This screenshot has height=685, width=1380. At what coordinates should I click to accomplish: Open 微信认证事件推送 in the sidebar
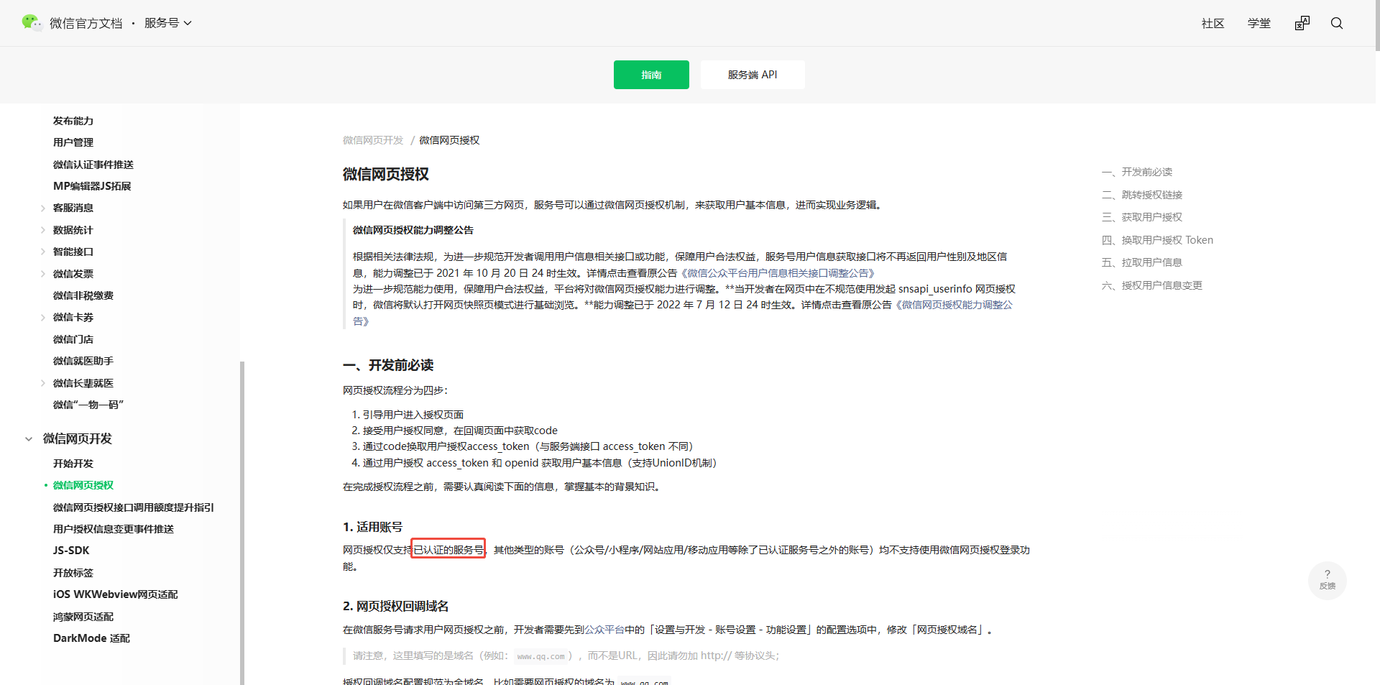(x=93, y=165)
